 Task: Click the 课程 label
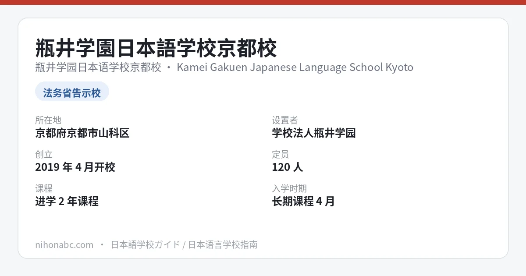44,188
